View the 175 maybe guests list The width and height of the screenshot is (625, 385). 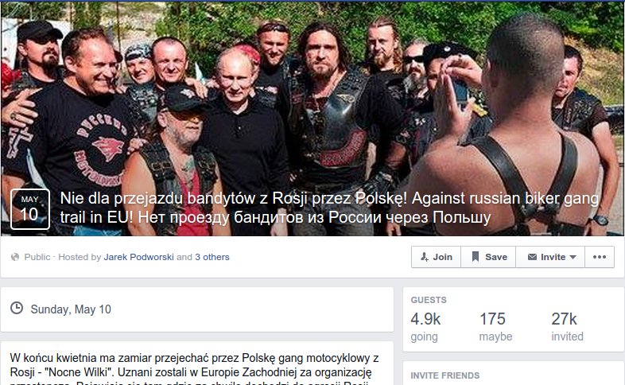495,327
